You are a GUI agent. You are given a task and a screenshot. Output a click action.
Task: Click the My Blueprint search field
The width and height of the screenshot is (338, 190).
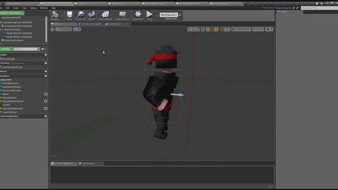coord(25,49)
